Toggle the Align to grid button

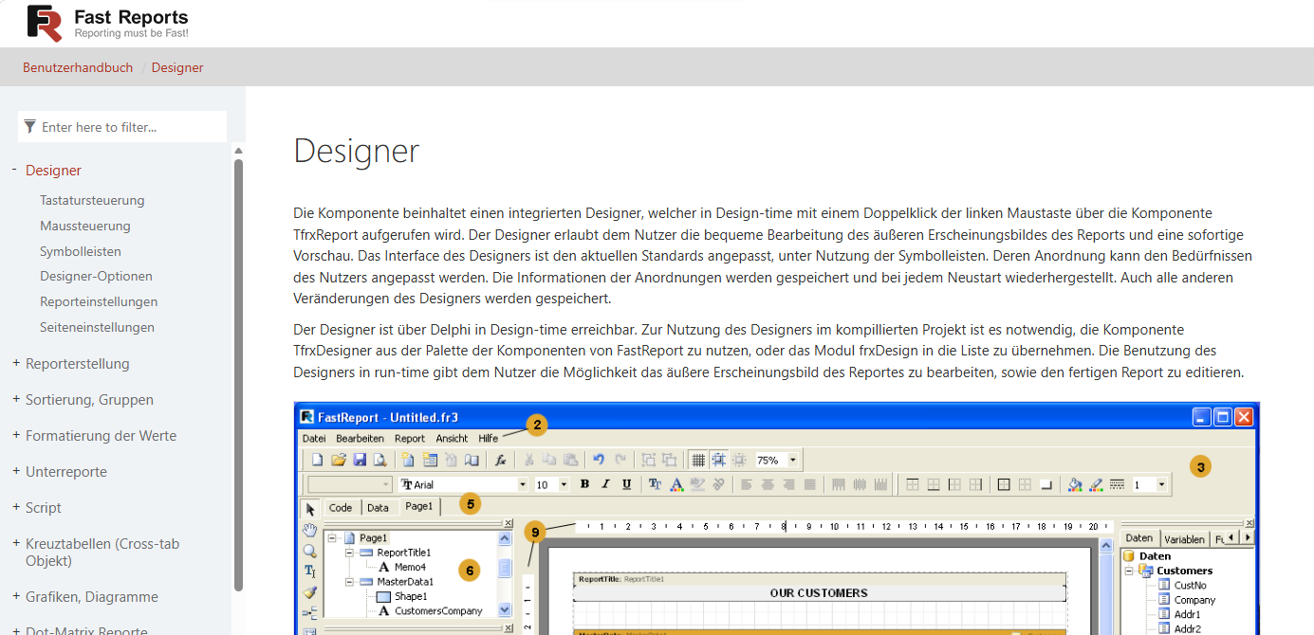click(x=718, y=460)
